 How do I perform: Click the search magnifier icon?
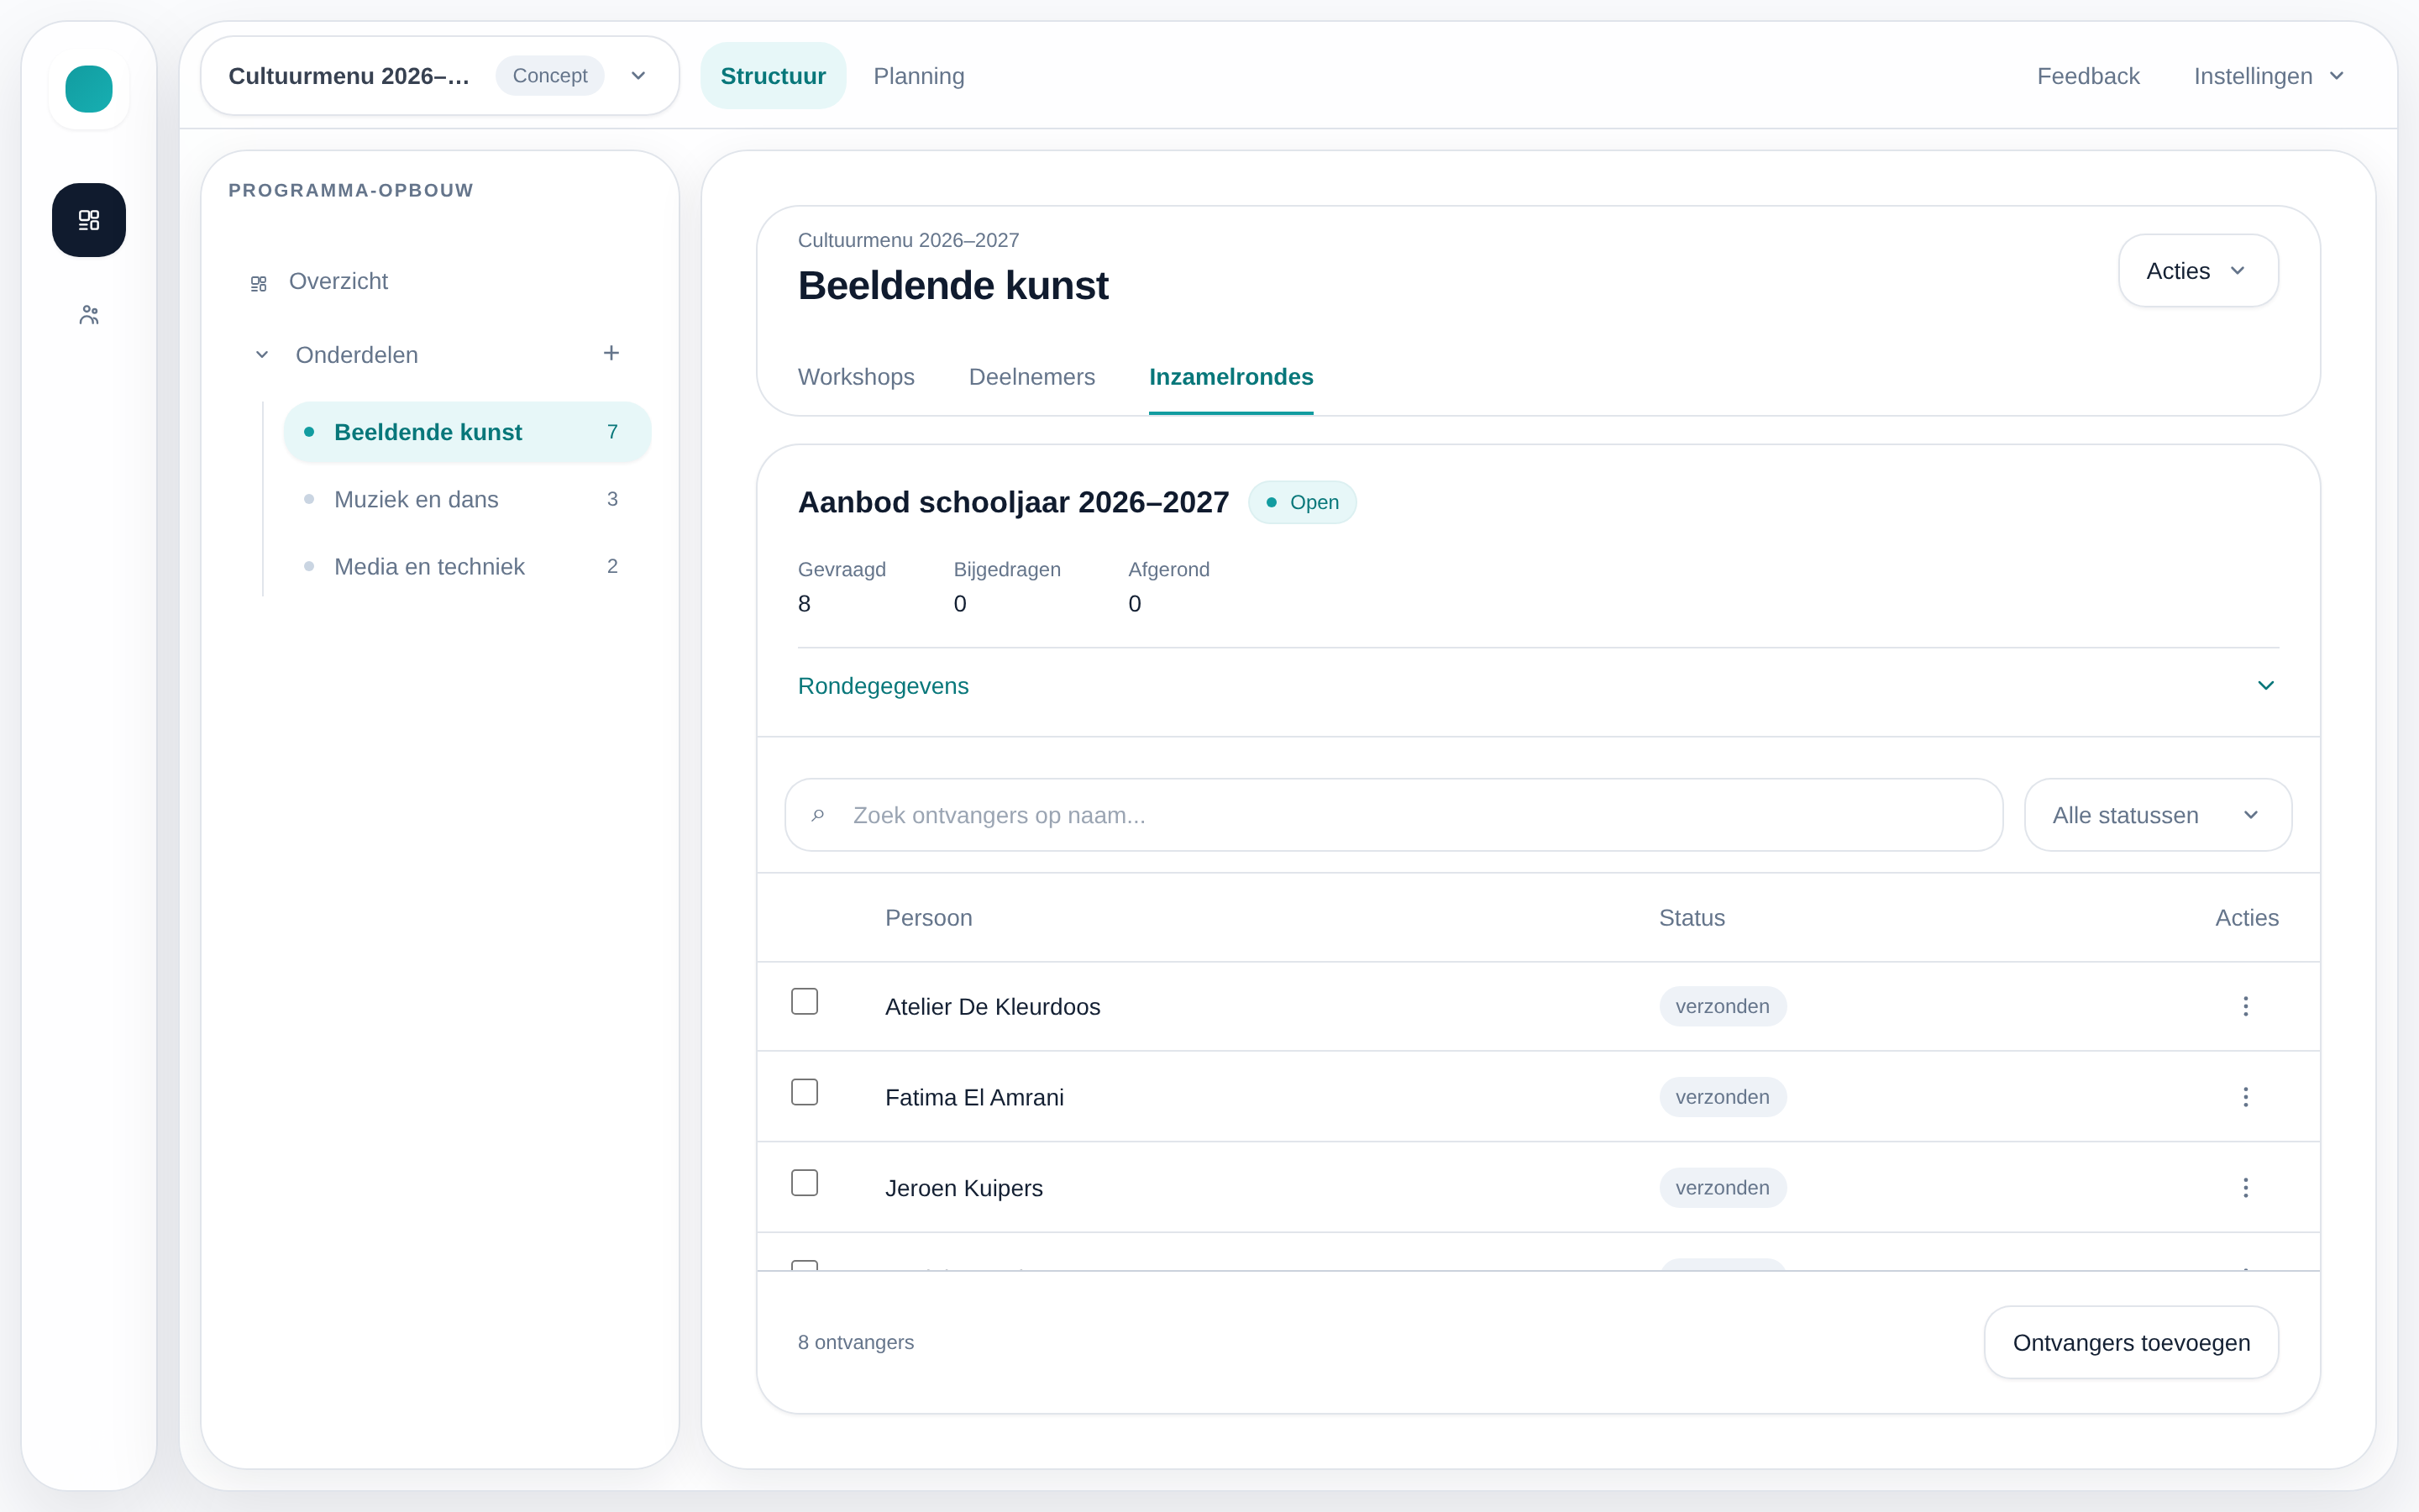click(x=817, y=815)
